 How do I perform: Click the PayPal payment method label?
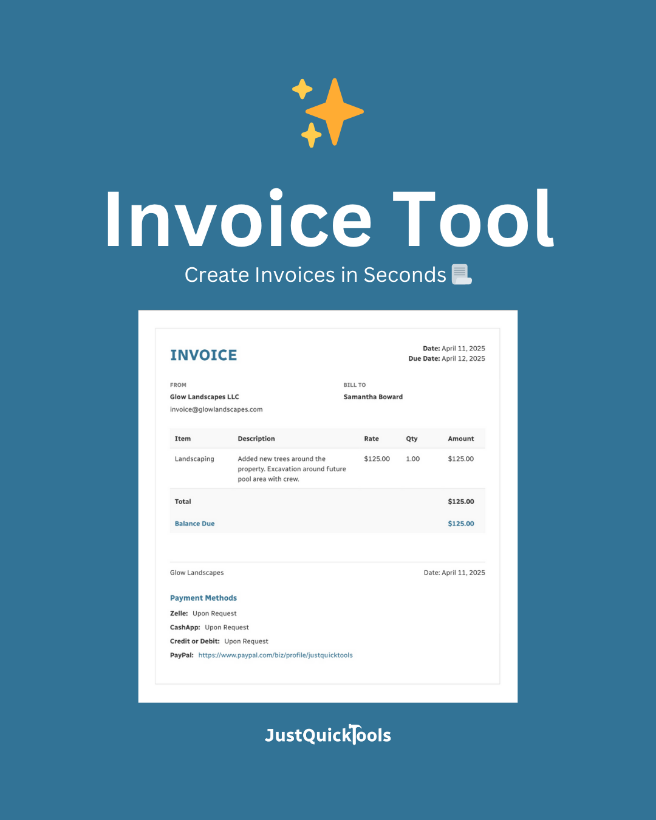(x=182, y=655)
